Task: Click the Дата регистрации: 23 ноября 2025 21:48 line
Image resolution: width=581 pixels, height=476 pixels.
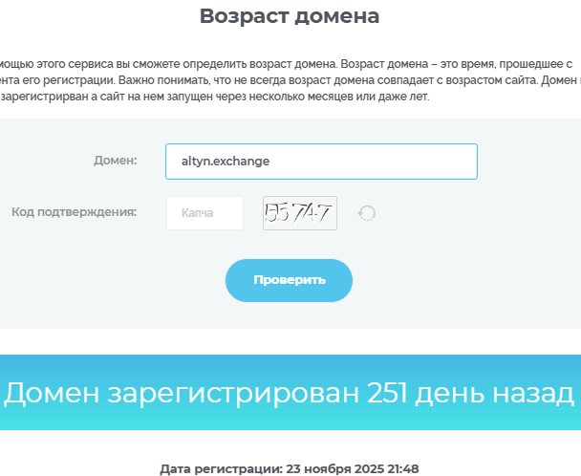Action: (290, 468)
